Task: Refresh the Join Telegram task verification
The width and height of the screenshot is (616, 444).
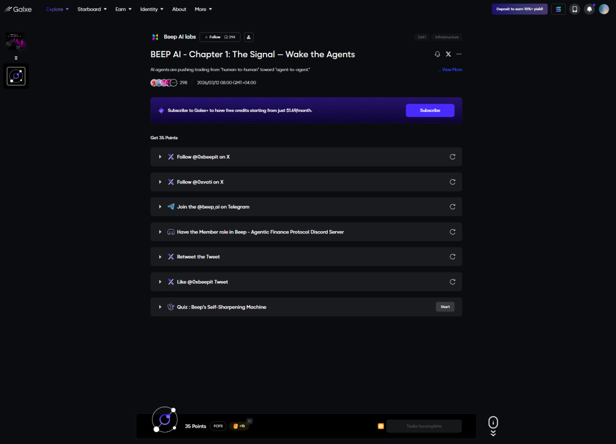Action: (452, 207)
